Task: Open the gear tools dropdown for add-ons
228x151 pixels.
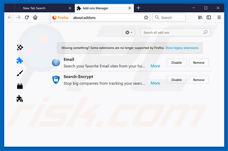Action: coord(129,32)
